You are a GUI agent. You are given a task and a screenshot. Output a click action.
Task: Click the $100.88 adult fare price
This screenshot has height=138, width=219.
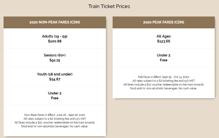click(x=55, y=41)
